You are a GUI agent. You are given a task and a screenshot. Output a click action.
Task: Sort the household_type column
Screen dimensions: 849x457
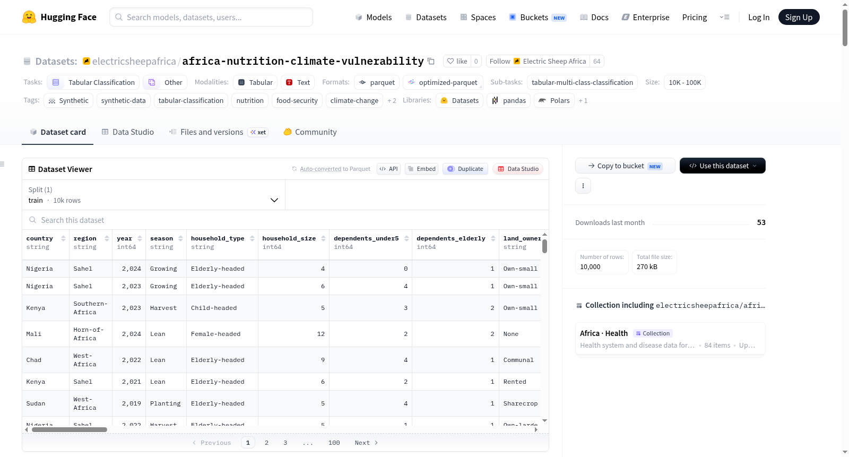[x=252, y=238]
